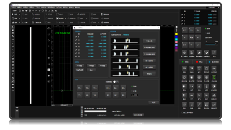Open the first menu bar item
Image resolution: width=231 pixels, height=130 pixels.
[14, 7]
